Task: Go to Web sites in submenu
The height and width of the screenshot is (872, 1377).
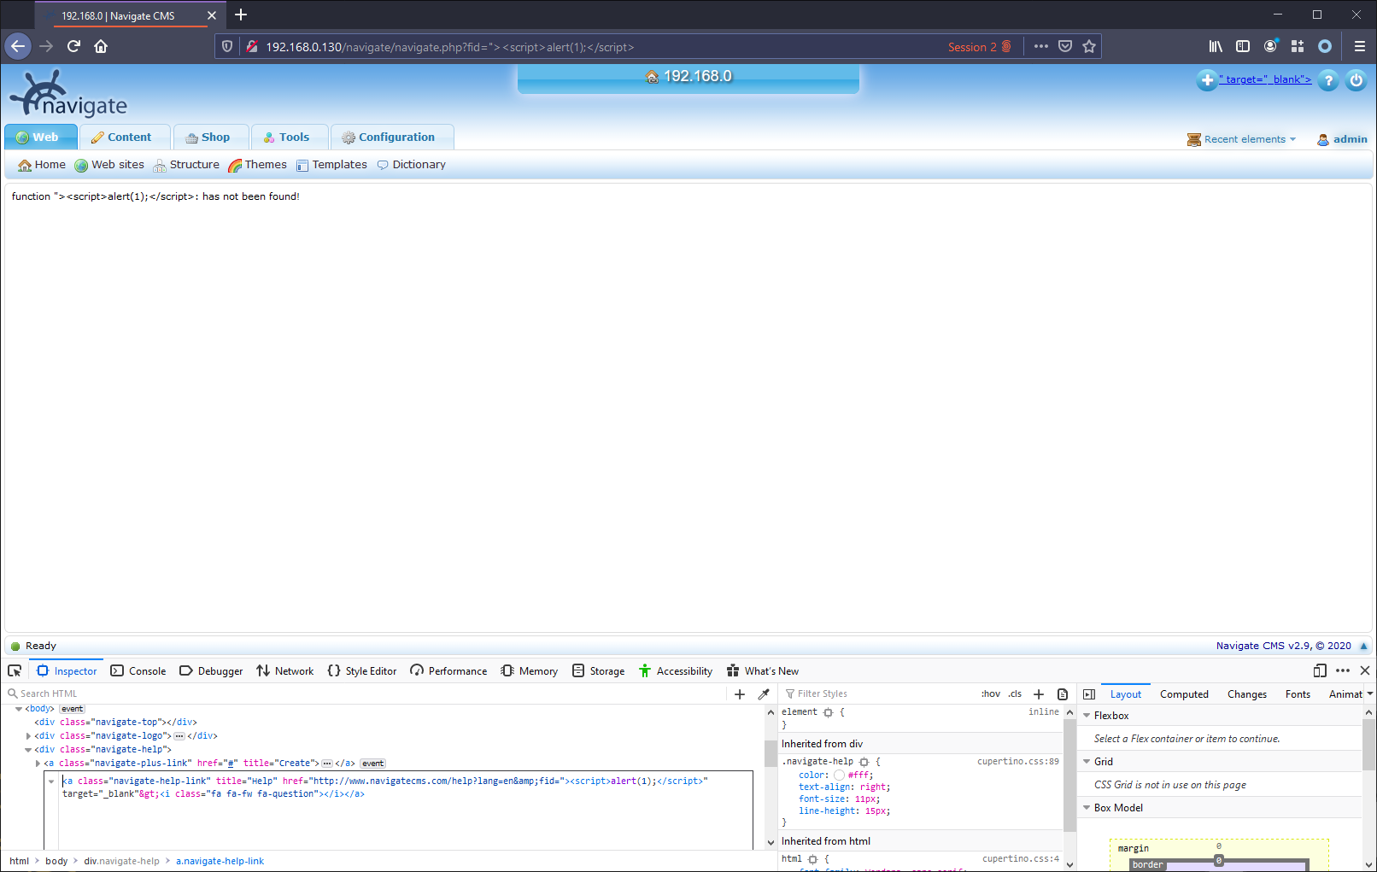Action: coord(109,165)
